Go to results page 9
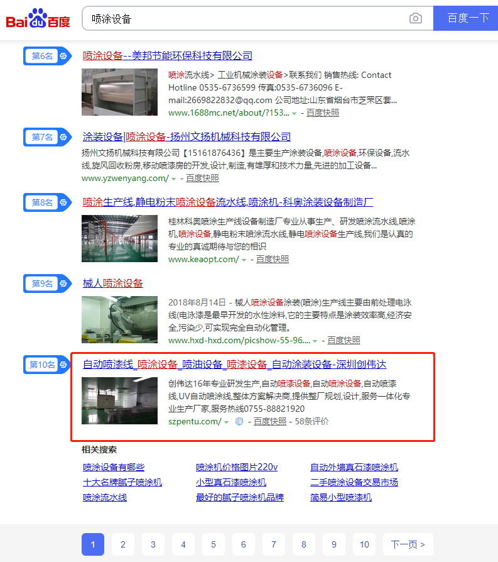Image resolution: width=498 pixels, height=562 pixels. click(x=334, y=544)
